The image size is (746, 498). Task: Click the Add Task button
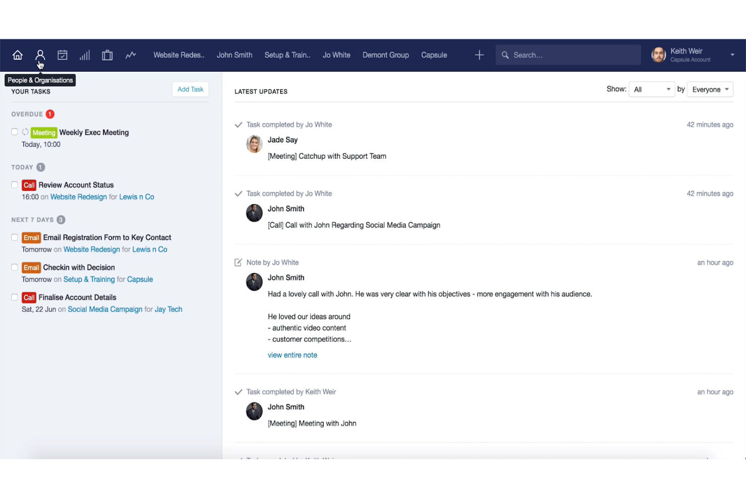190,89
